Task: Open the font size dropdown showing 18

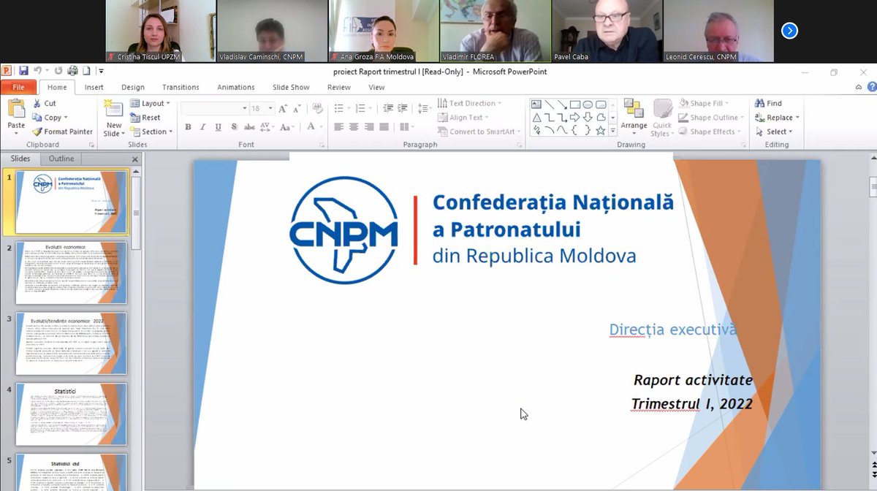Action: [270, 108]
